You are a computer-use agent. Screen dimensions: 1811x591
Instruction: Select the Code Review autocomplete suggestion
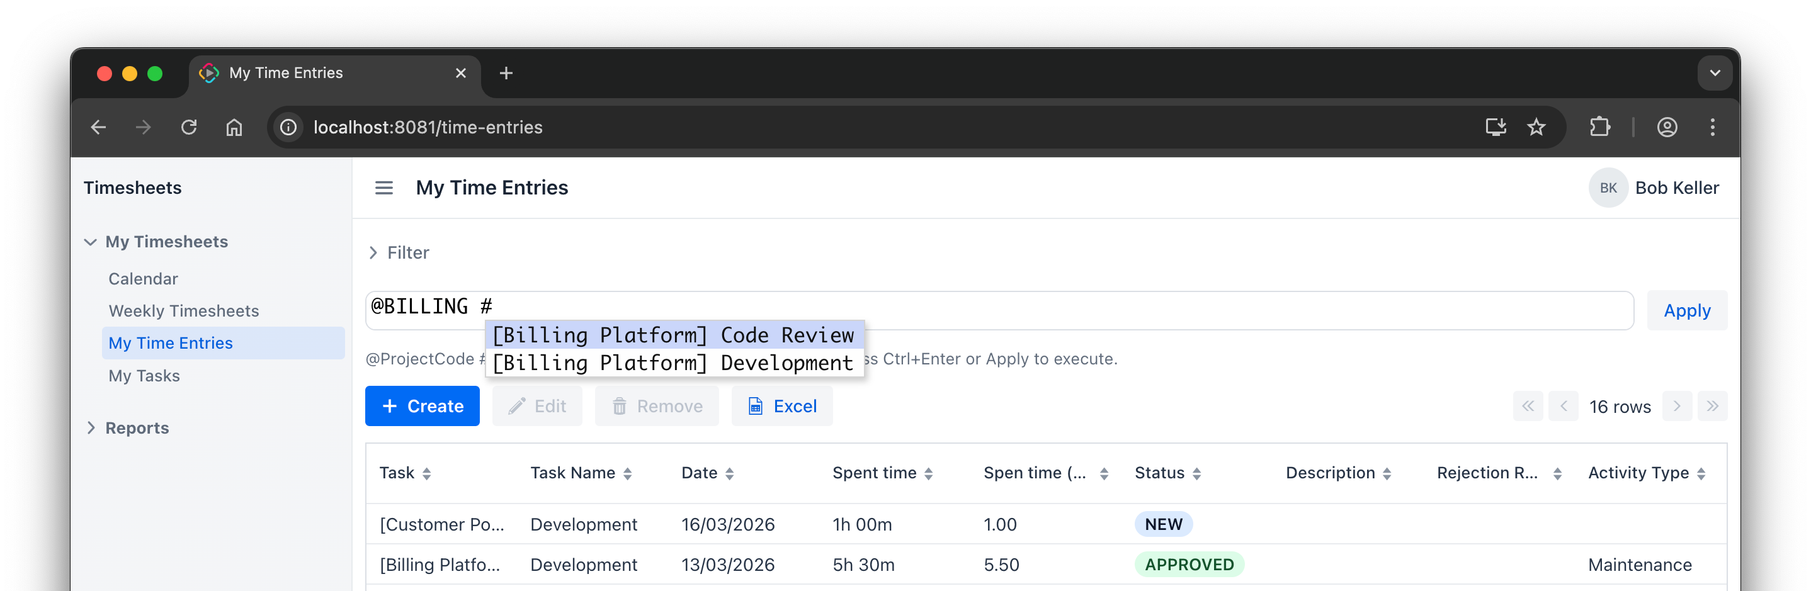[673, 335]
